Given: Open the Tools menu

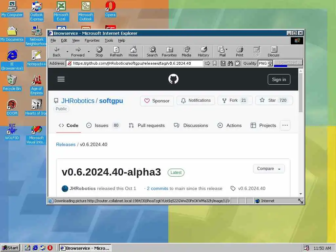Looking at the screenshot, I should coord(109,40).
